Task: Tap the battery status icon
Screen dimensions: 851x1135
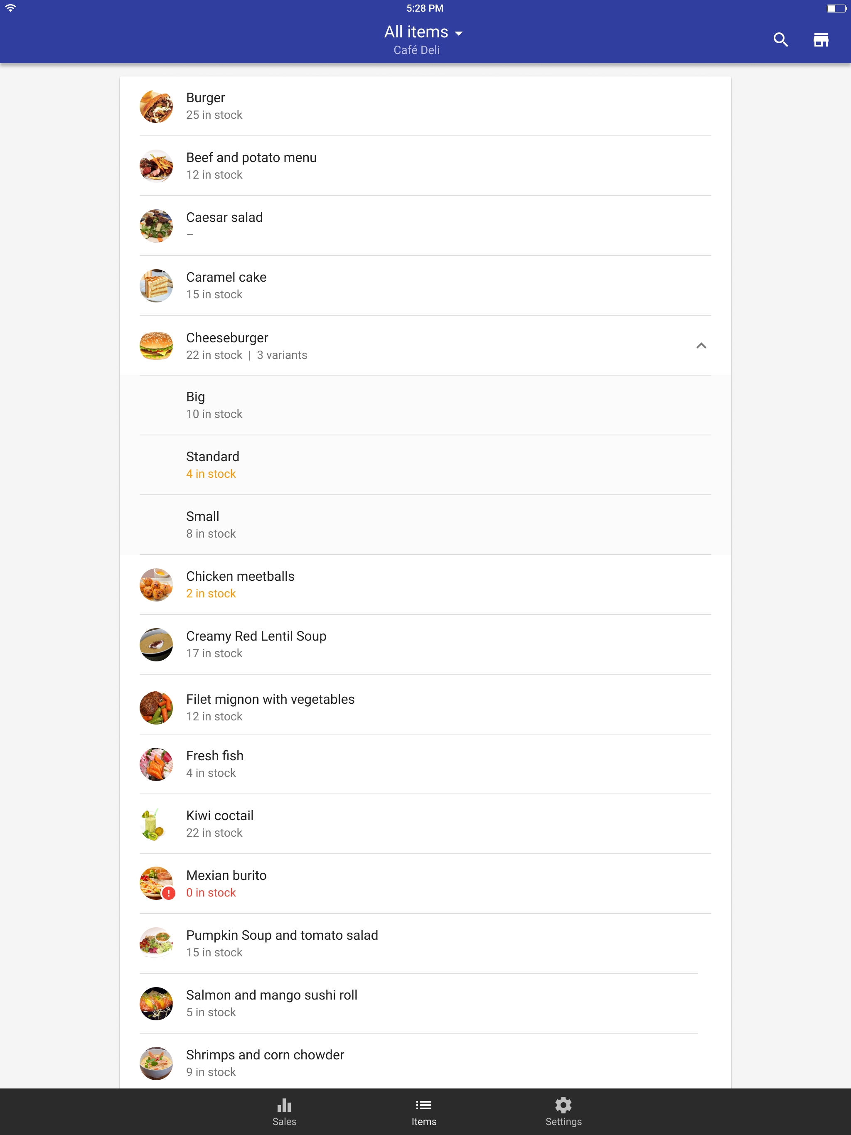Action: pos(836,8)
